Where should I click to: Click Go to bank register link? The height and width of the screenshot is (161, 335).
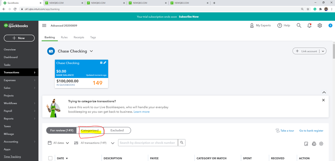(311, 131)
